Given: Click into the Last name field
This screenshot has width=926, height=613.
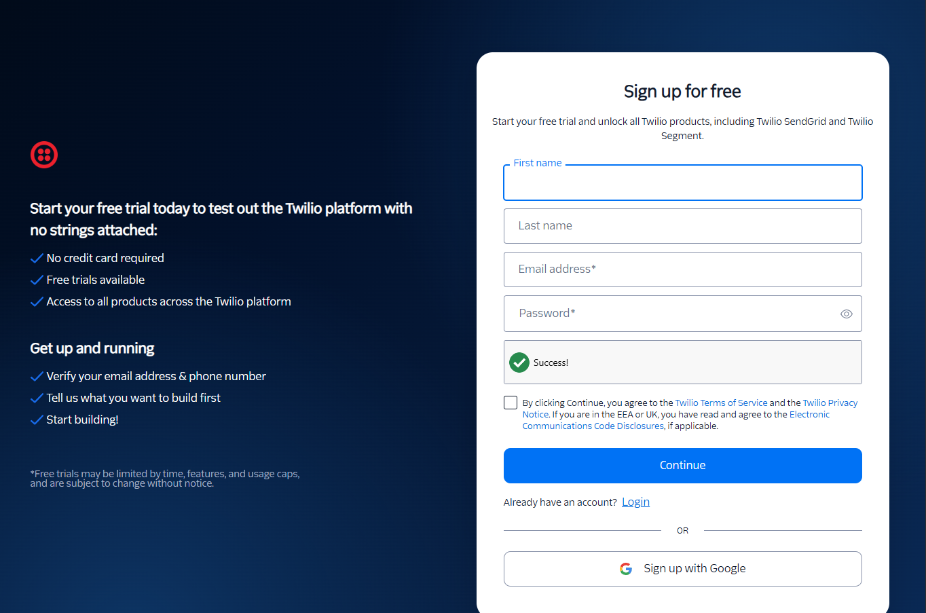Looking at the screenshot, I should [682, 226].
